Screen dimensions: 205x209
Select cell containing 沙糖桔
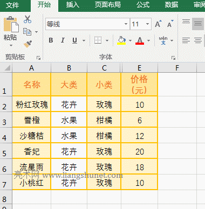click(32, 135)
